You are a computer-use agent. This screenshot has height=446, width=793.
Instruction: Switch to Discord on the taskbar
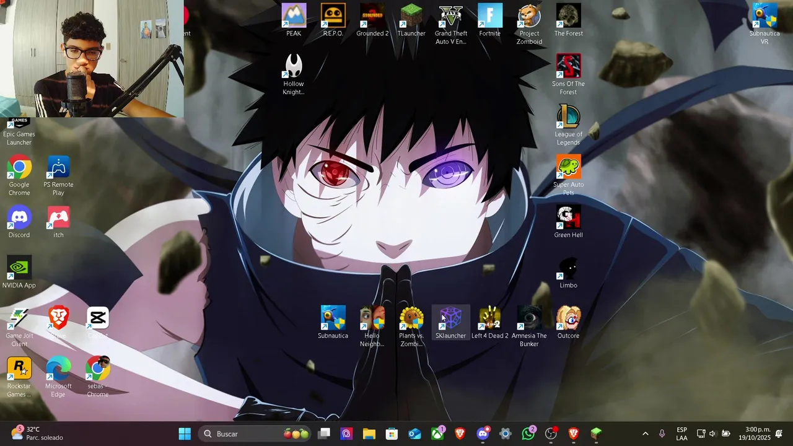483,434
